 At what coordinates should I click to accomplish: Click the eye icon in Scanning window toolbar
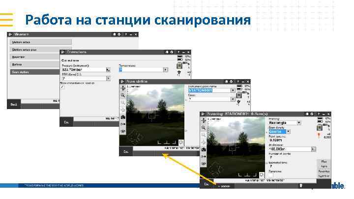204,164
